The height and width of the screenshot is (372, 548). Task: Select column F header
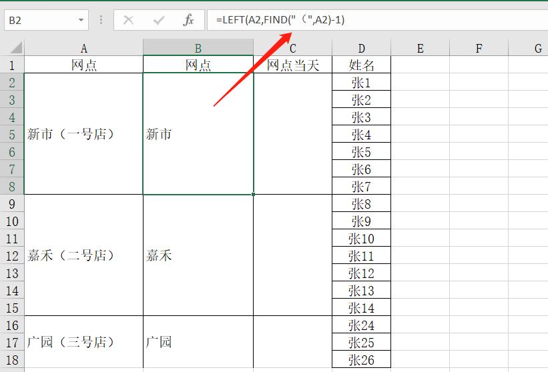pos(479,48)
